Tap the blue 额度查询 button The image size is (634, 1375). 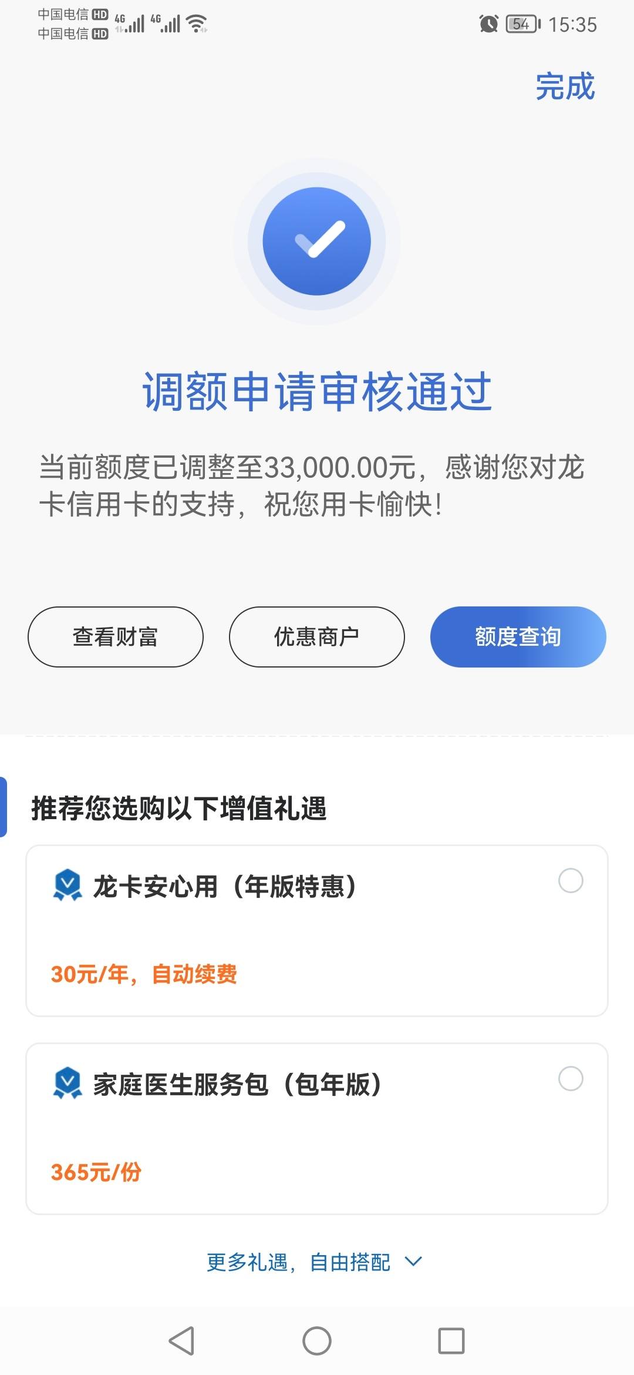[518, 637]
